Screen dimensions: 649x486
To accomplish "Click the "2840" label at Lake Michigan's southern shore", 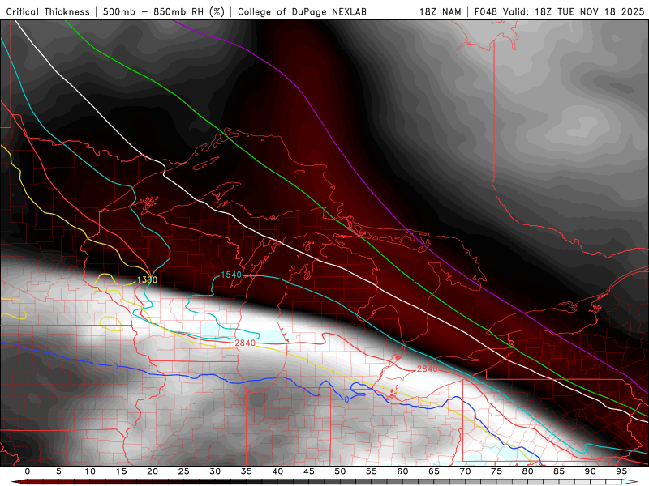I will click(x=245, y=343).
